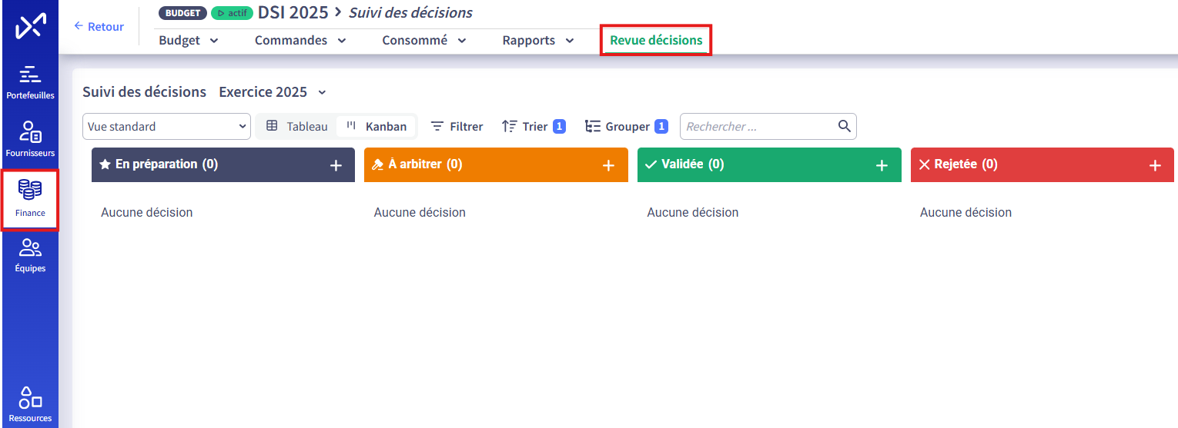The image size is (1178, 428).
Task: Switch to Tableau view
Action: (x=297, y=126)
